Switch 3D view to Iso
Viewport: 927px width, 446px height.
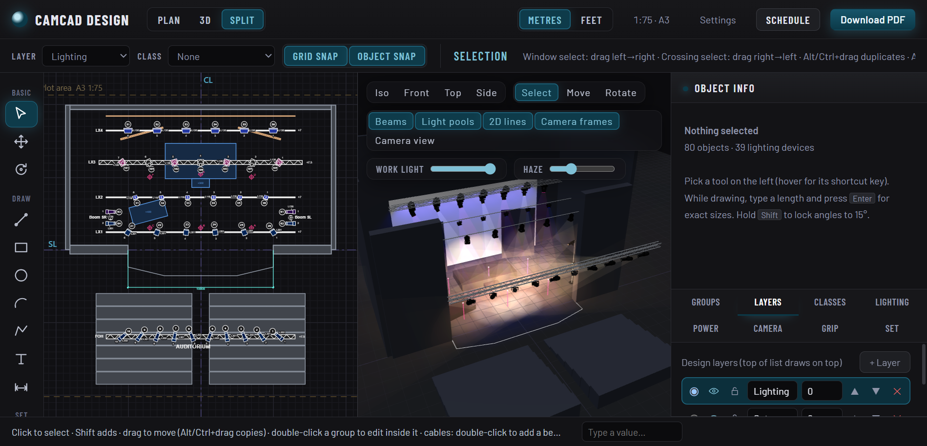tap(382, 93)
